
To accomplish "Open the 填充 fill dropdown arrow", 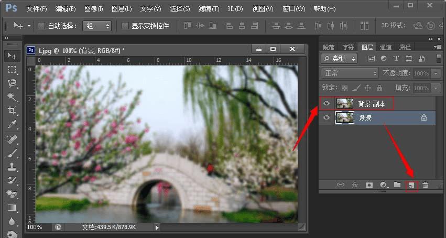I will [x=436, y=88].
